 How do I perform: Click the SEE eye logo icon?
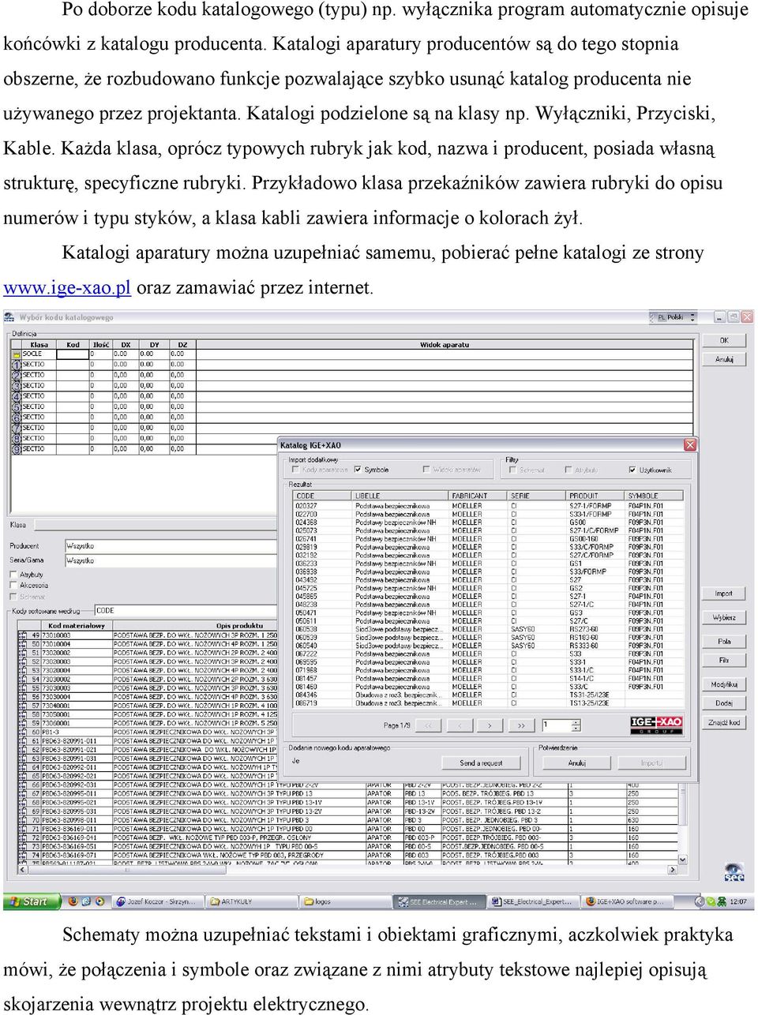[734, 872]
